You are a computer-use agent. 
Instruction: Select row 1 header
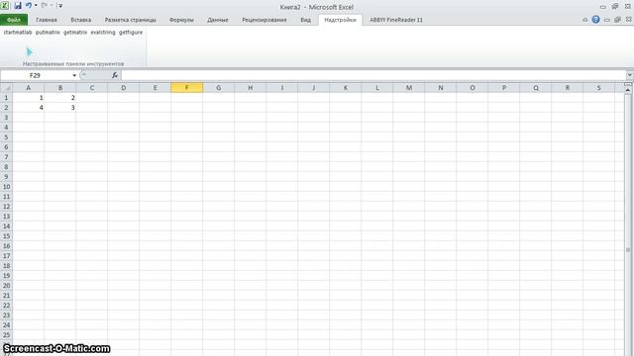6,98
